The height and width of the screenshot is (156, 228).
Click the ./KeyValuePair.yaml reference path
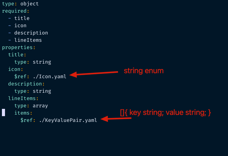(x=68, y=120)
